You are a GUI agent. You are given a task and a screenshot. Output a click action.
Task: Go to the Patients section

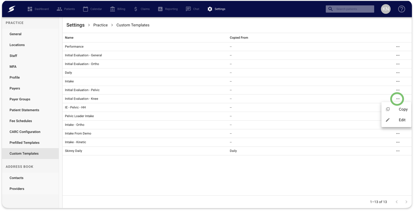[x=66, y=9]
